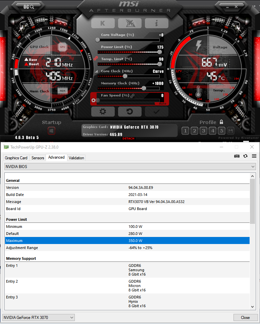Viewport: 260px width, 324px height.
Task: Adjust the Core Voltage slider handle
Action: click(98, 40)
